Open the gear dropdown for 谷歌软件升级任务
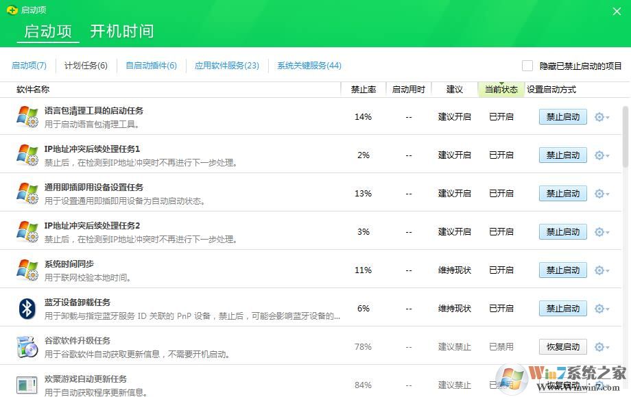This screenshot has height=397, width=631. click(600, 346)
